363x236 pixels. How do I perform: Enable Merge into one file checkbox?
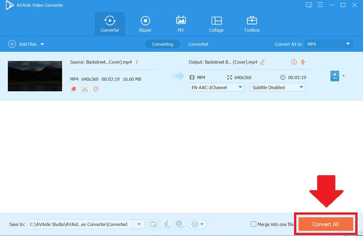(x=254, y=224)
